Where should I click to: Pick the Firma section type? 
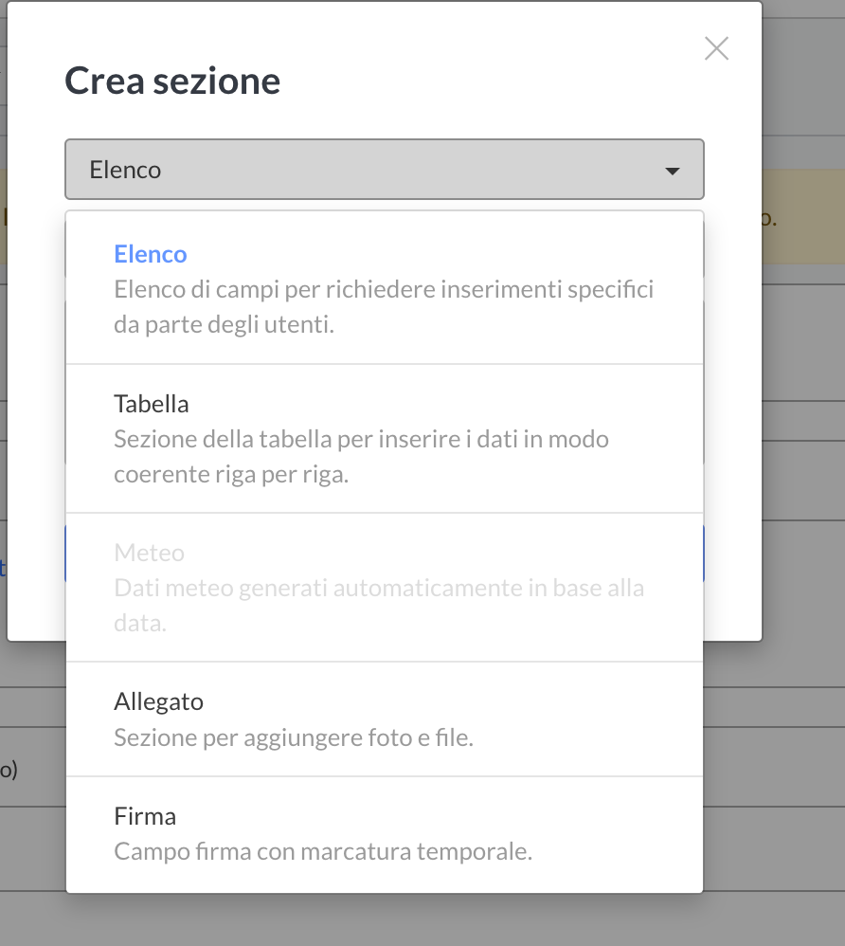pyautogui.click(x=145, y=816)
